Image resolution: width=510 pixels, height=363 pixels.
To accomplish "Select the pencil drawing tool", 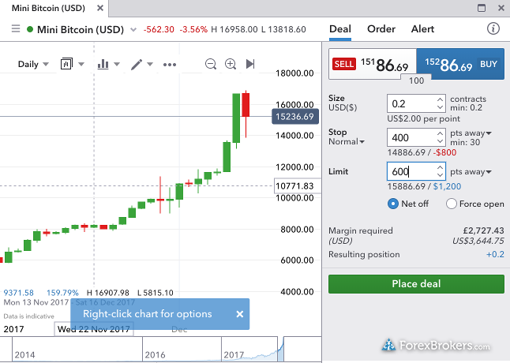I will coord(137,64).
